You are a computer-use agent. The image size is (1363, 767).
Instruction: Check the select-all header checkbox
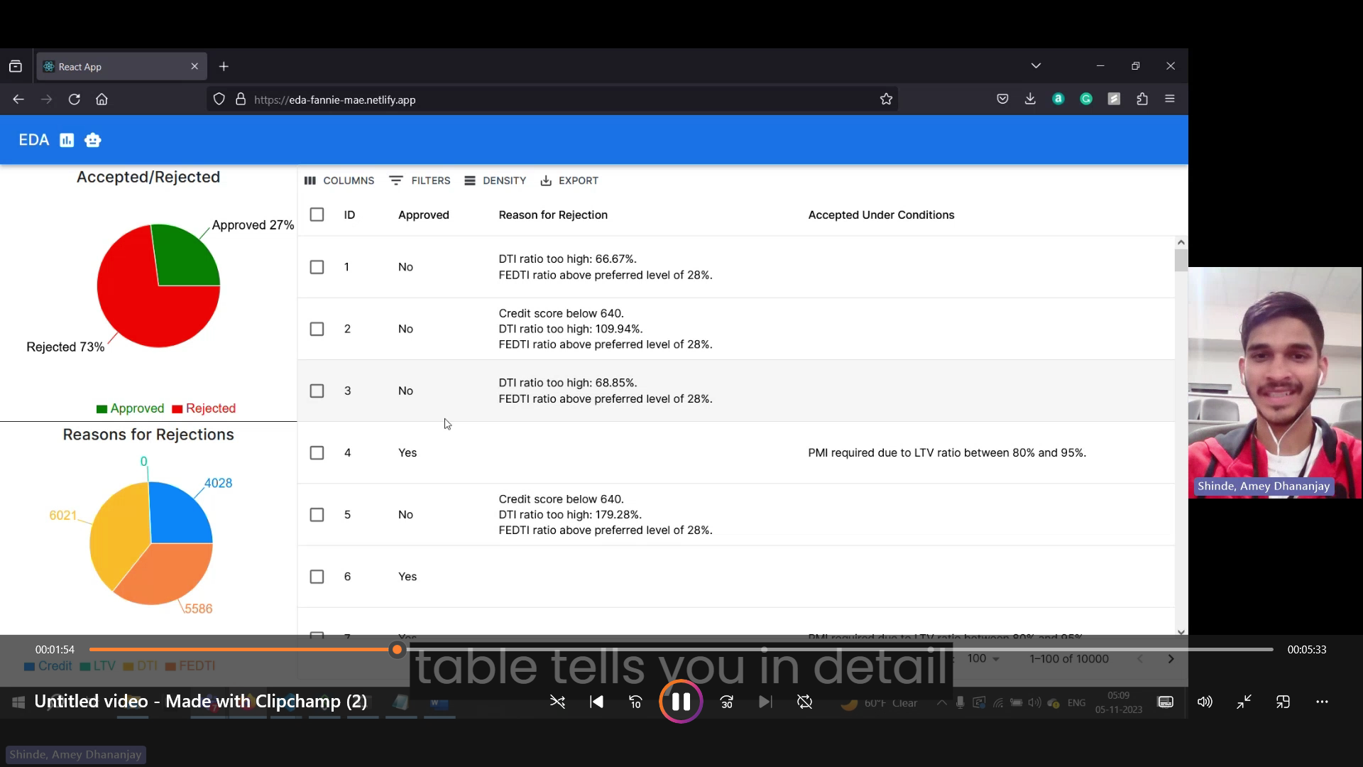click(317, 214)
